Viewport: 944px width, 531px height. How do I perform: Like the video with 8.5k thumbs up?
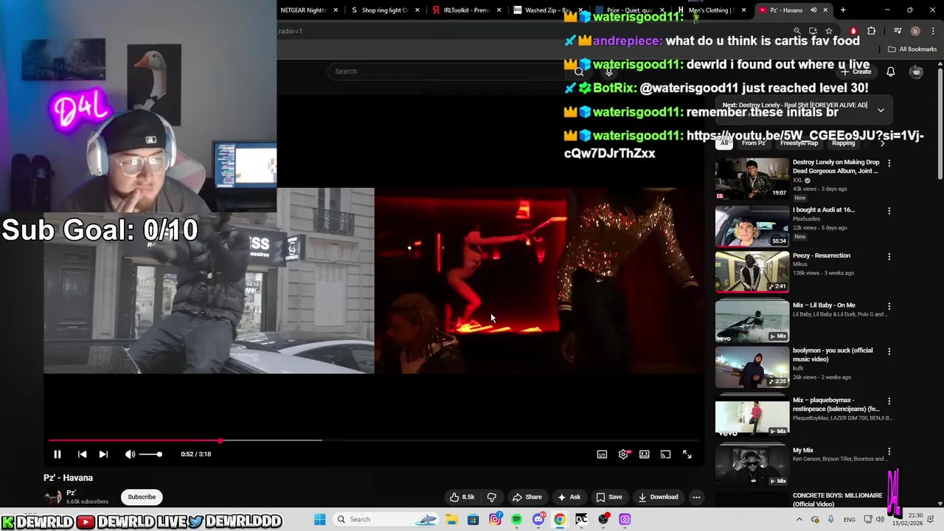pos(462,497)
